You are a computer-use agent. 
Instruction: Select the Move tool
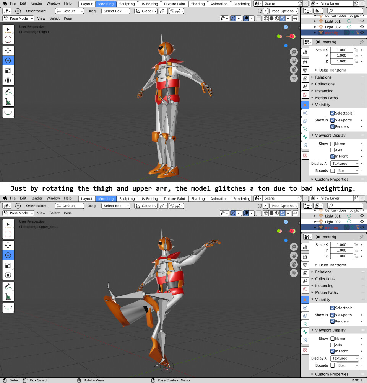pyautogui.click(x=9, y=50)
